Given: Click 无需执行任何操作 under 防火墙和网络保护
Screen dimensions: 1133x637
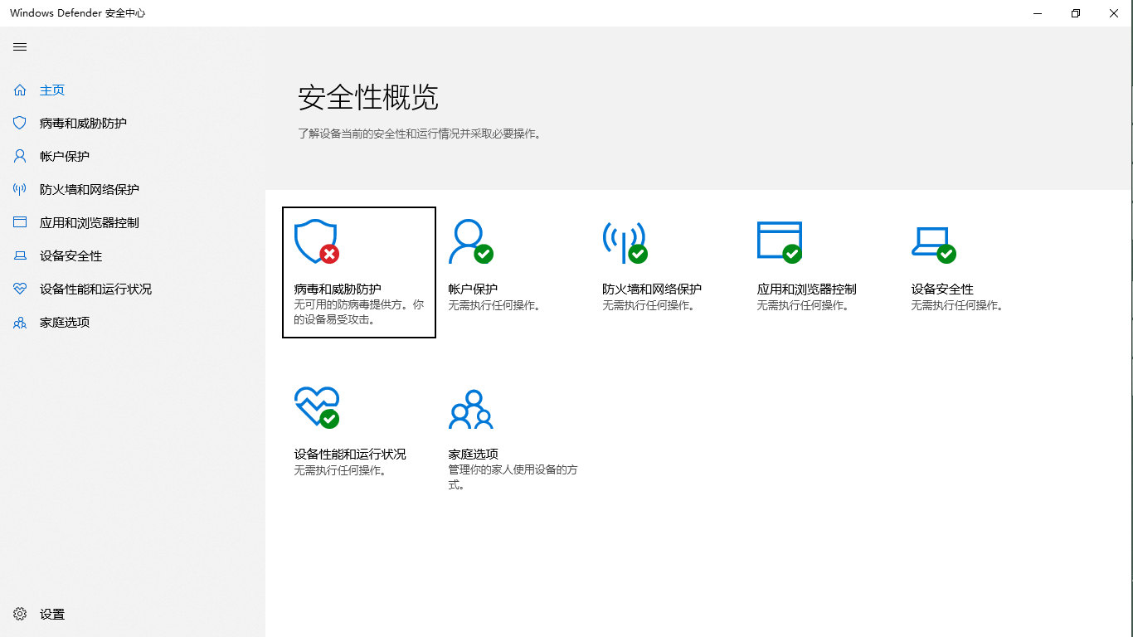Looking at the screenshot, I should click(650, 305).
